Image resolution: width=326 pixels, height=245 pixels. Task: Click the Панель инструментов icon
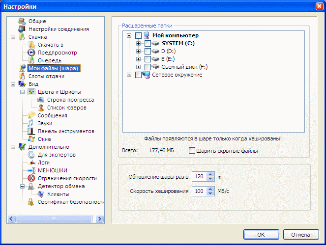click(31, 131)
